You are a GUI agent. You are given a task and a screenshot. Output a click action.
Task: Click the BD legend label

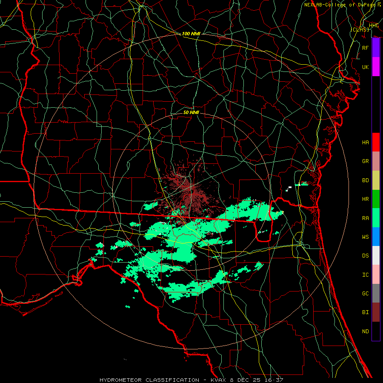click(366, 180)
